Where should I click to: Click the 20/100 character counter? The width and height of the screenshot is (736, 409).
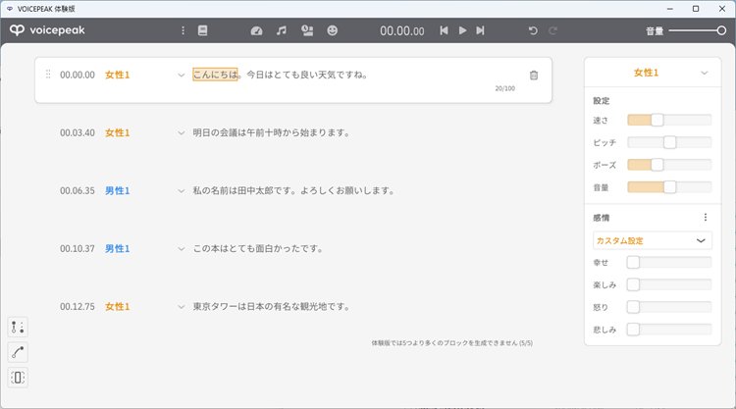click(505, 88)
